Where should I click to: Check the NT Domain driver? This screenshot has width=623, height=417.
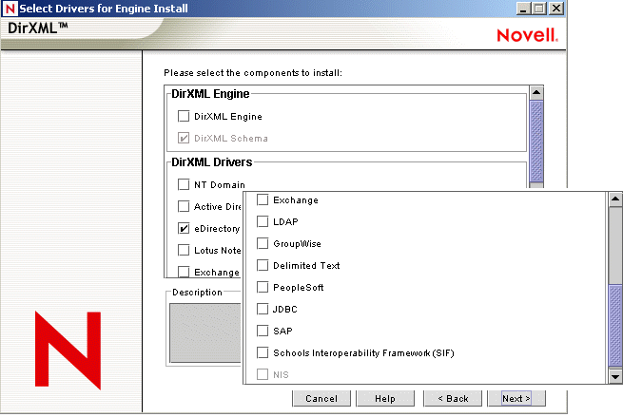coord(184,184)
